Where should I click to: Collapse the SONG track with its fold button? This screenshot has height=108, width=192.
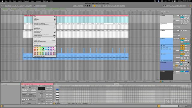[x=161, y=16]
